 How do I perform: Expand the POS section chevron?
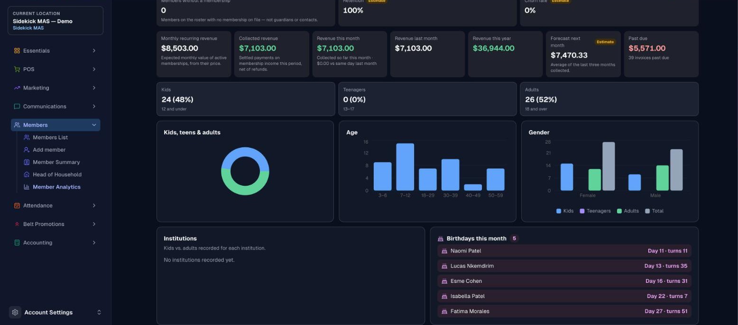[x=94, y=69]
